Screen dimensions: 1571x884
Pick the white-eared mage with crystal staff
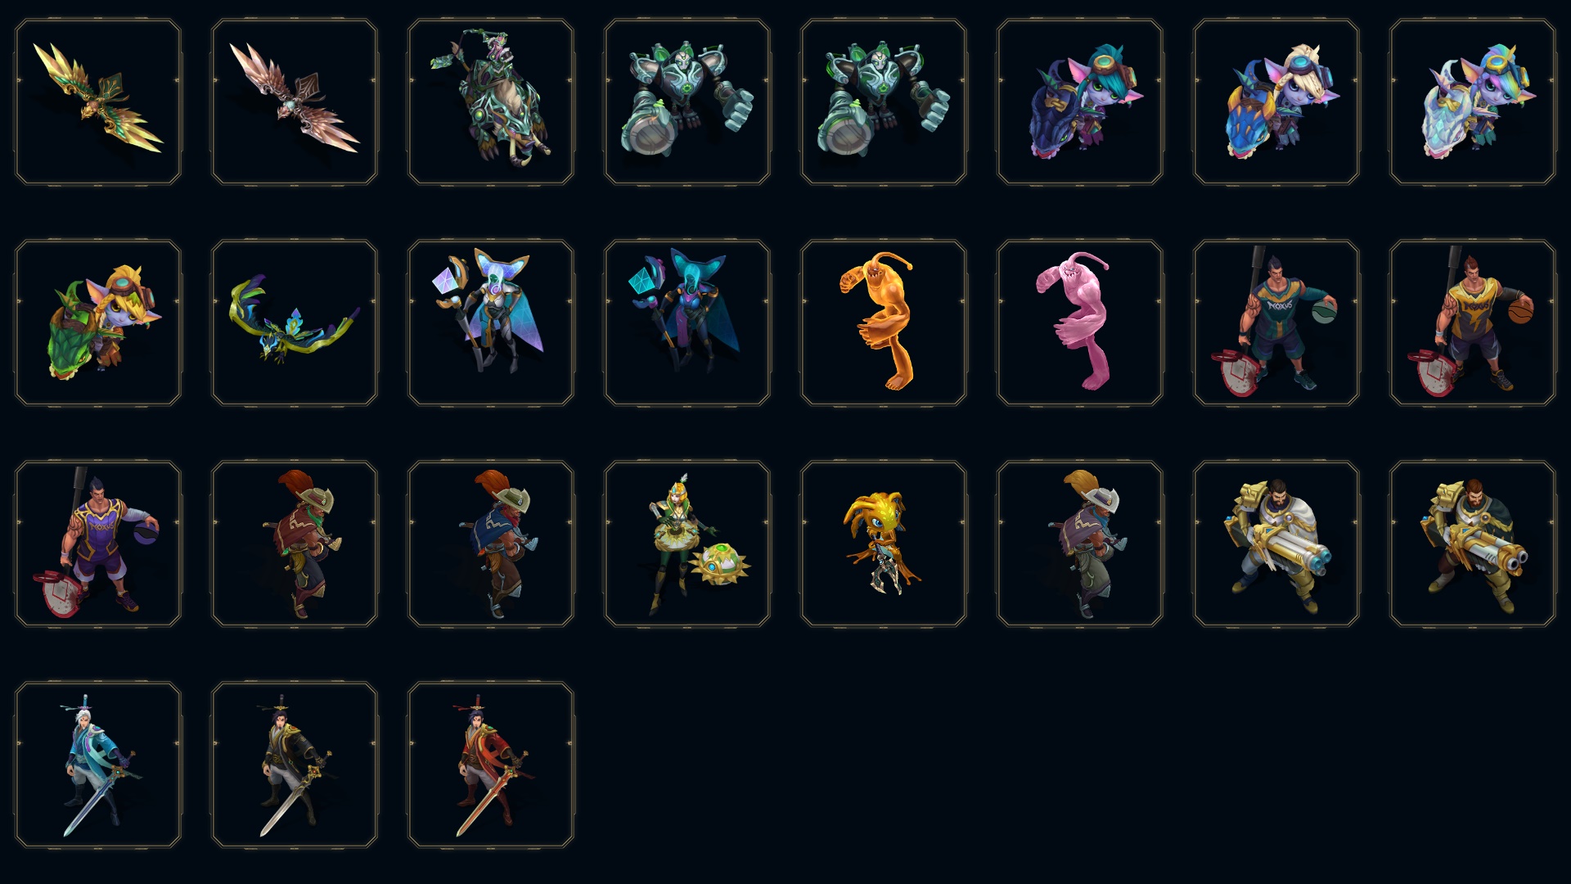491,322
